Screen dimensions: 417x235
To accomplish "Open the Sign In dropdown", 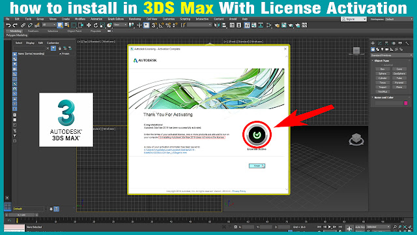I will [x=354, y=19].
